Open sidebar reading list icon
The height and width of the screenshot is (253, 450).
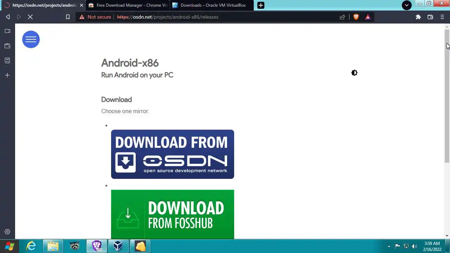pos(7,60)
